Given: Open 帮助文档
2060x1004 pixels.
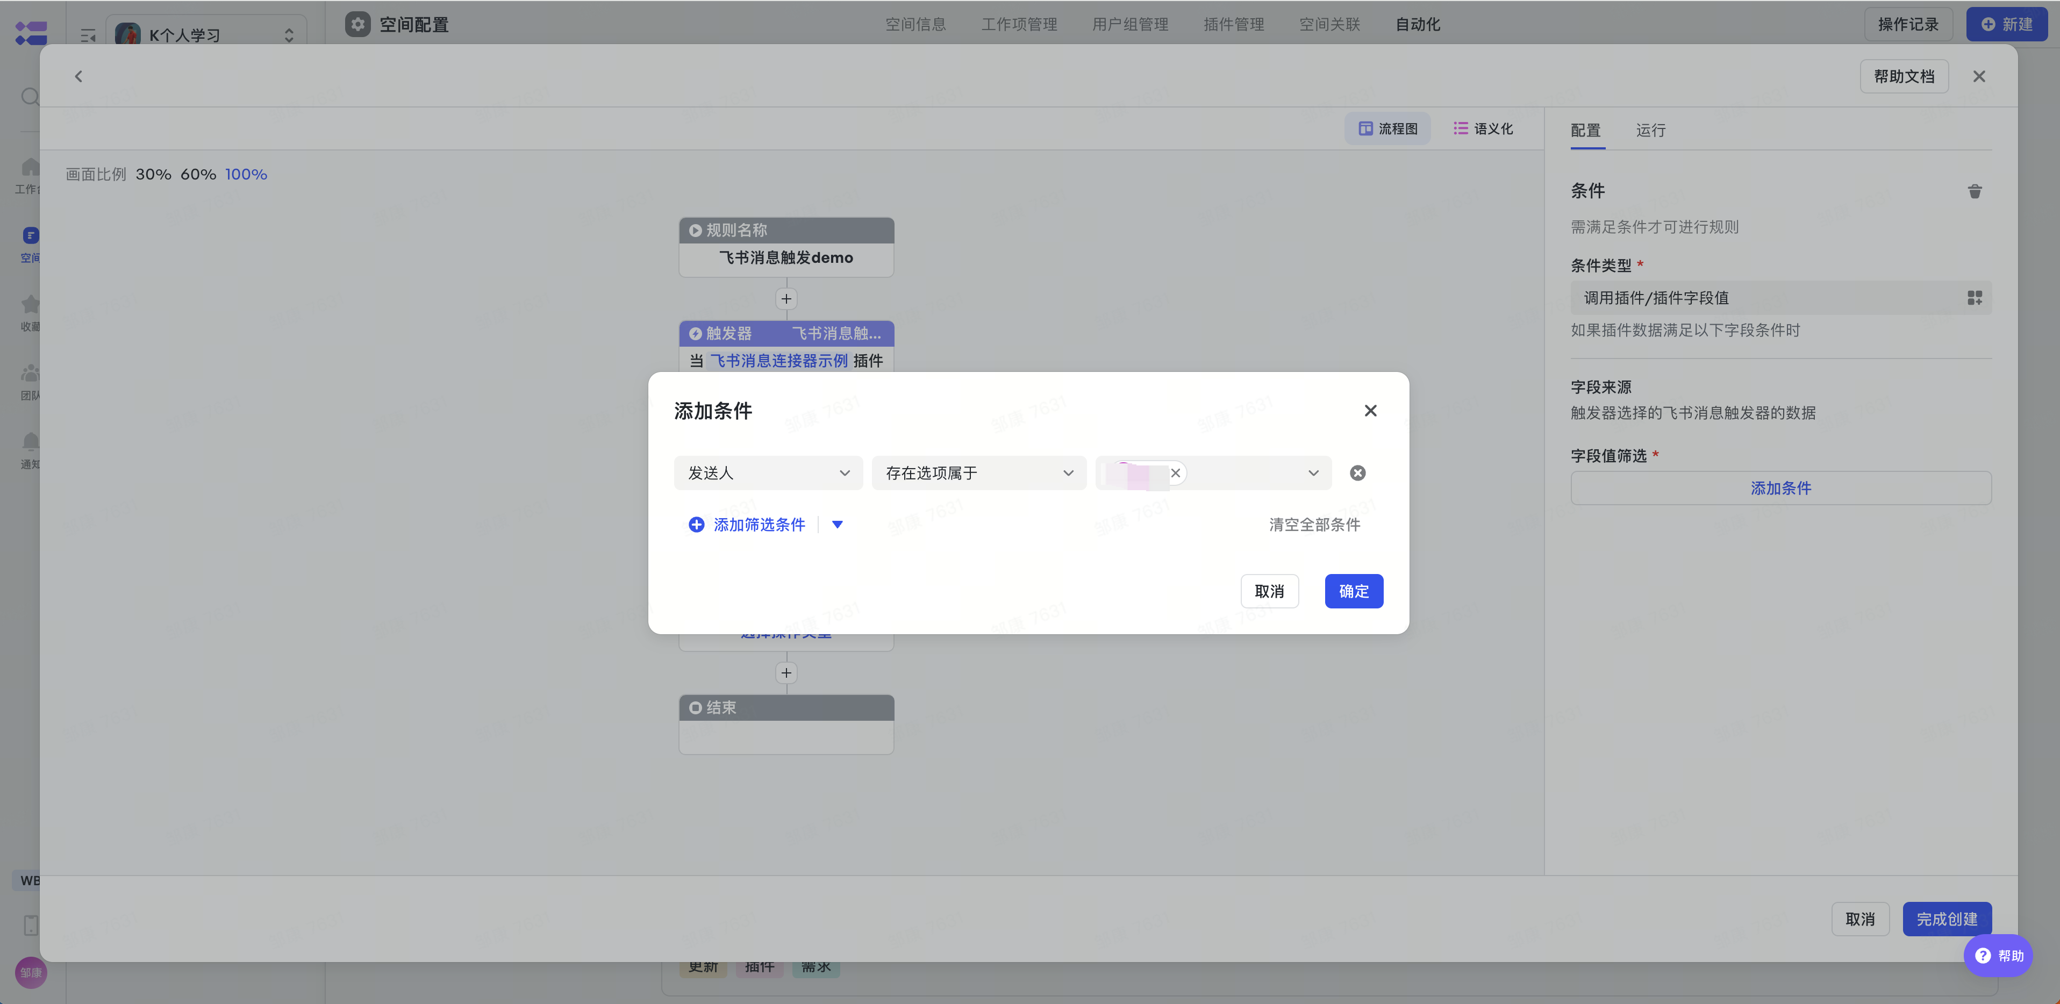Looking at the screenshot, I should point(1904,76).
